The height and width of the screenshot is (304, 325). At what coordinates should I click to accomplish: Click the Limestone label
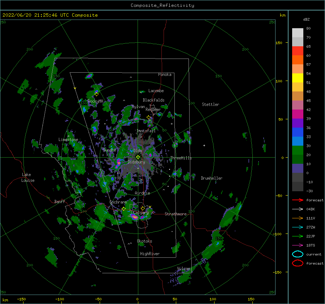68,140
